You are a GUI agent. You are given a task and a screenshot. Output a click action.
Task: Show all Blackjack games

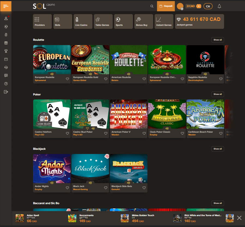(x=218, y=149)
